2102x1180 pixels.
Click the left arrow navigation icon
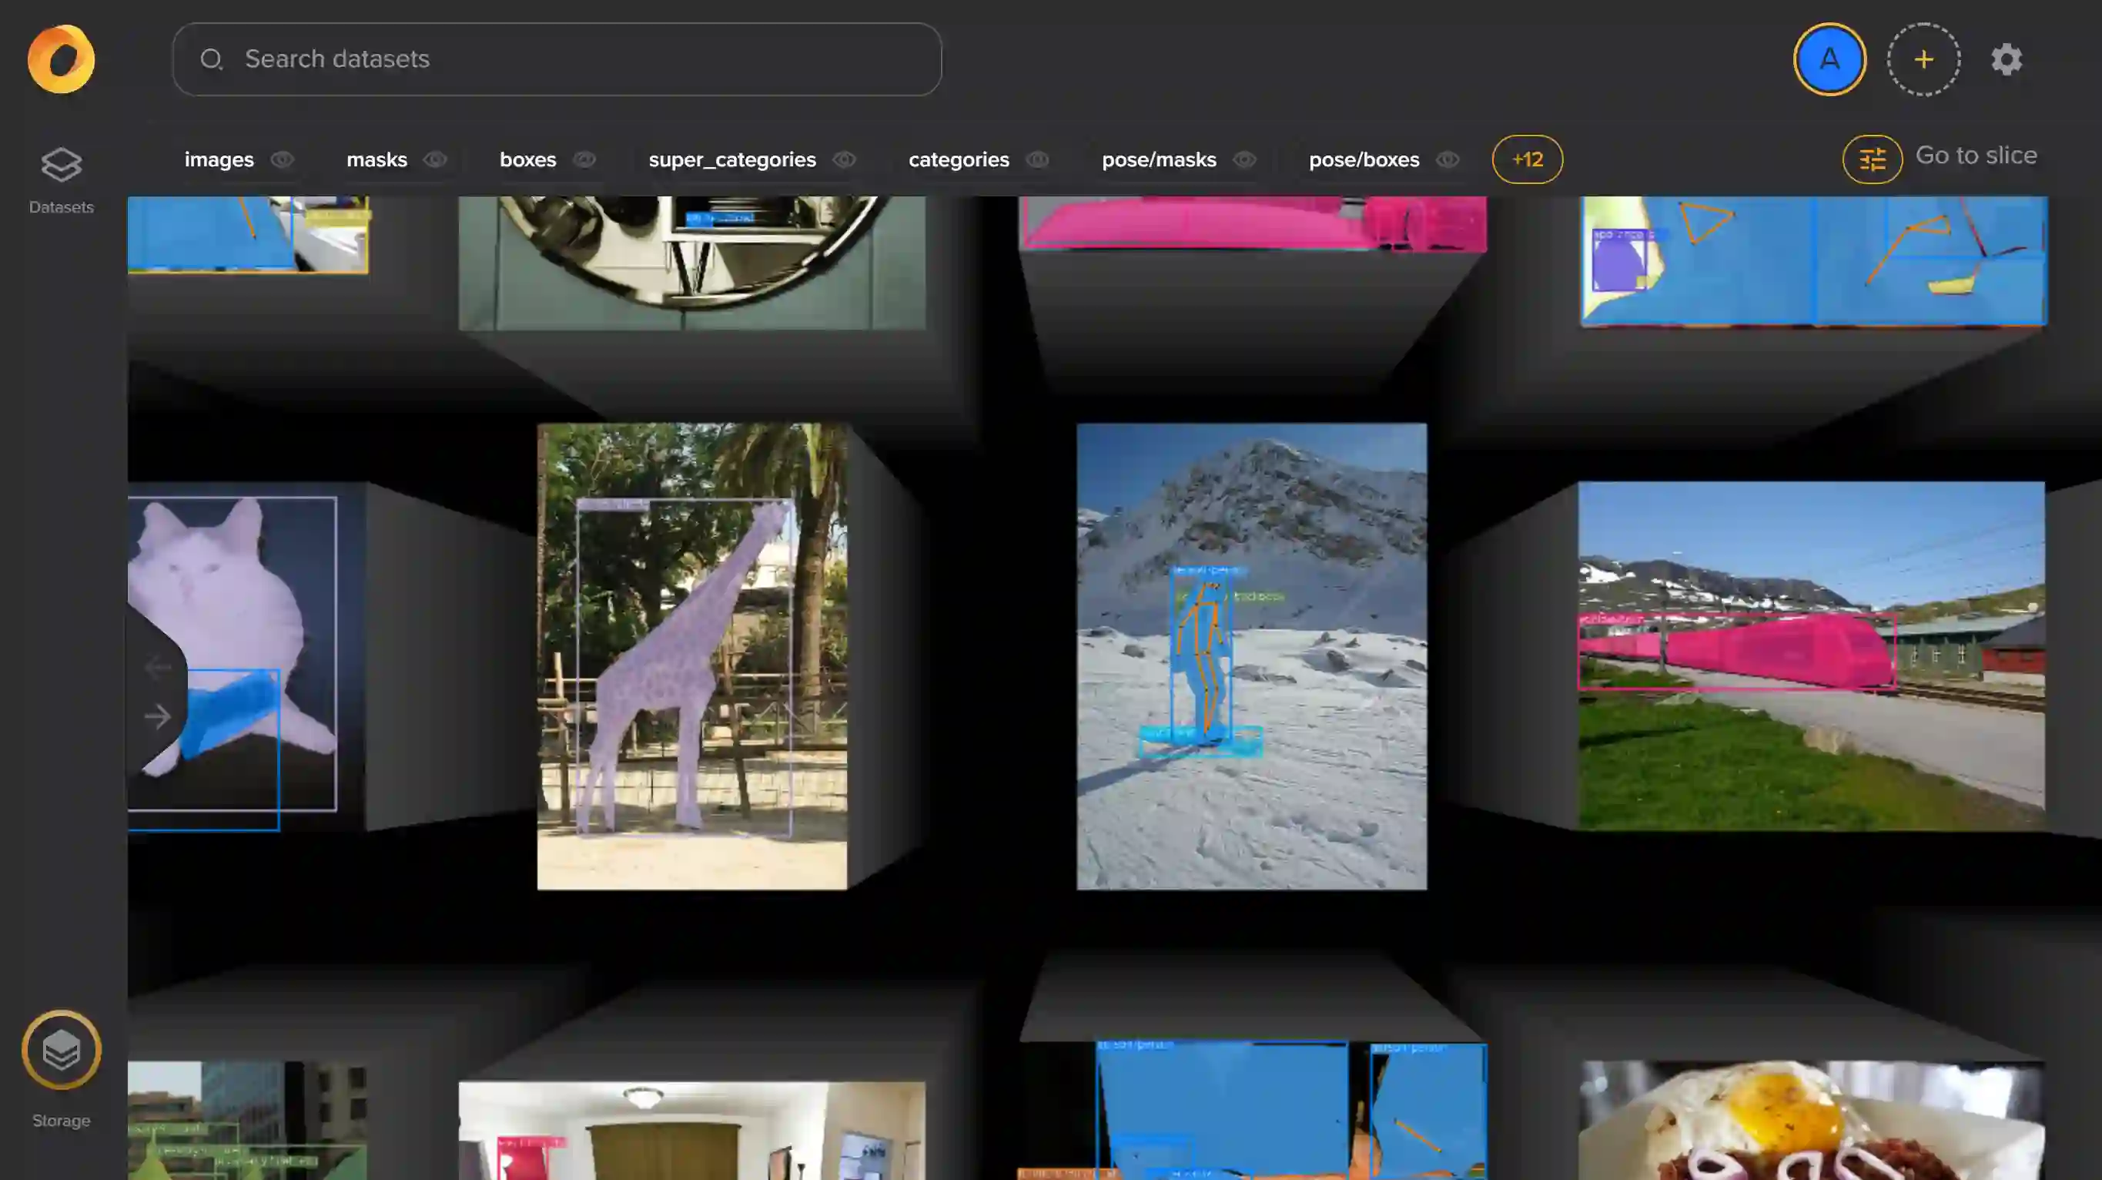[x=158, y=668]
